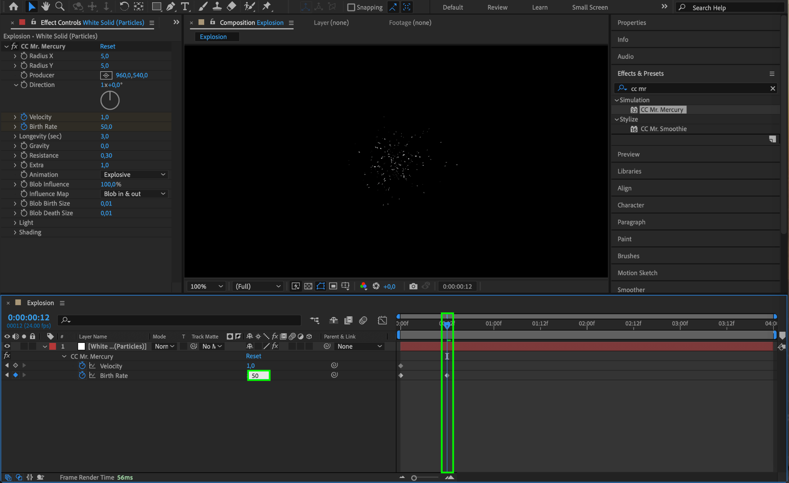Enable the Snapping checkbox
The width and height of the screenshot is (789, 483).
[x=351, y=7]
